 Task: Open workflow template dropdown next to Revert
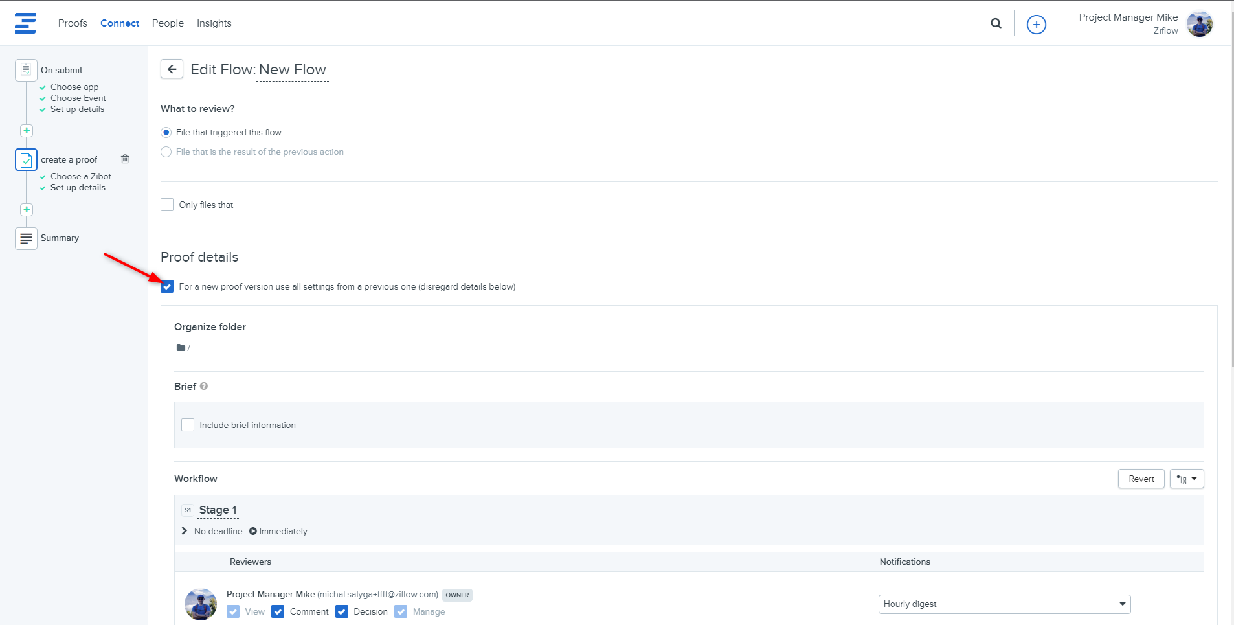(x=1186, y=479)
